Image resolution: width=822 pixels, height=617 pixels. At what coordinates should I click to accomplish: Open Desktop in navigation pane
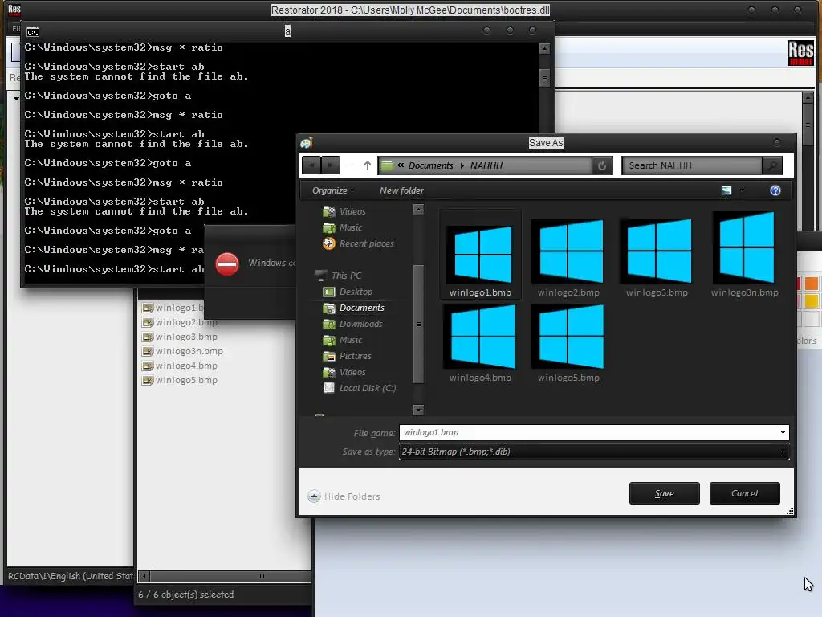[348, 292]
